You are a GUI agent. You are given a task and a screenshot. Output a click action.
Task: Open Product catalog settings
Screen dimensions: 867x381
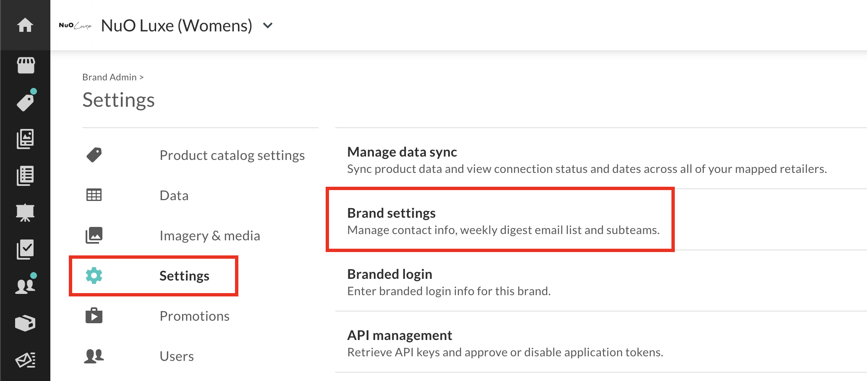tap(232, 155)
